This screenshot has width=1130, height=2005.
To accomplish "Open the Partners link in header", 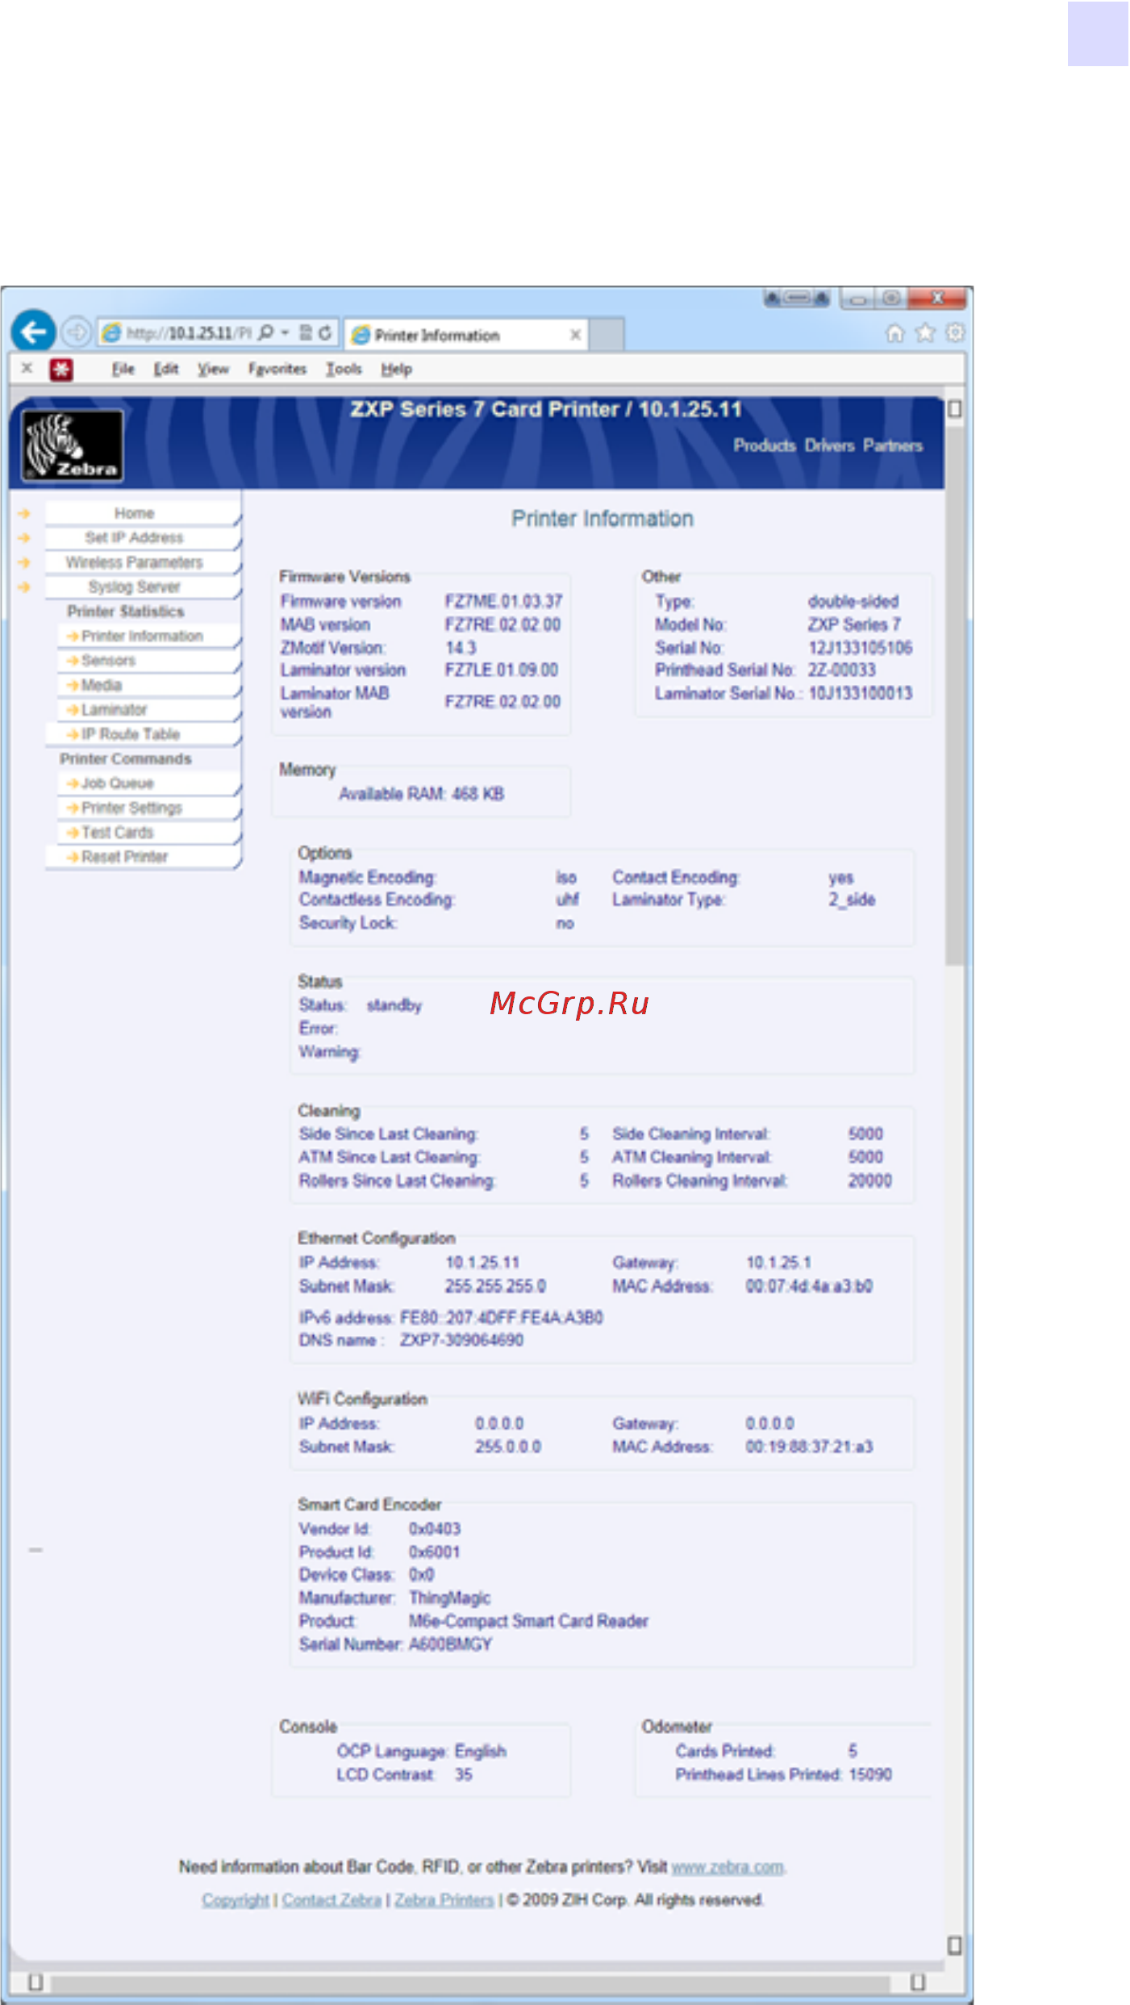I will [x=893, y=445].
